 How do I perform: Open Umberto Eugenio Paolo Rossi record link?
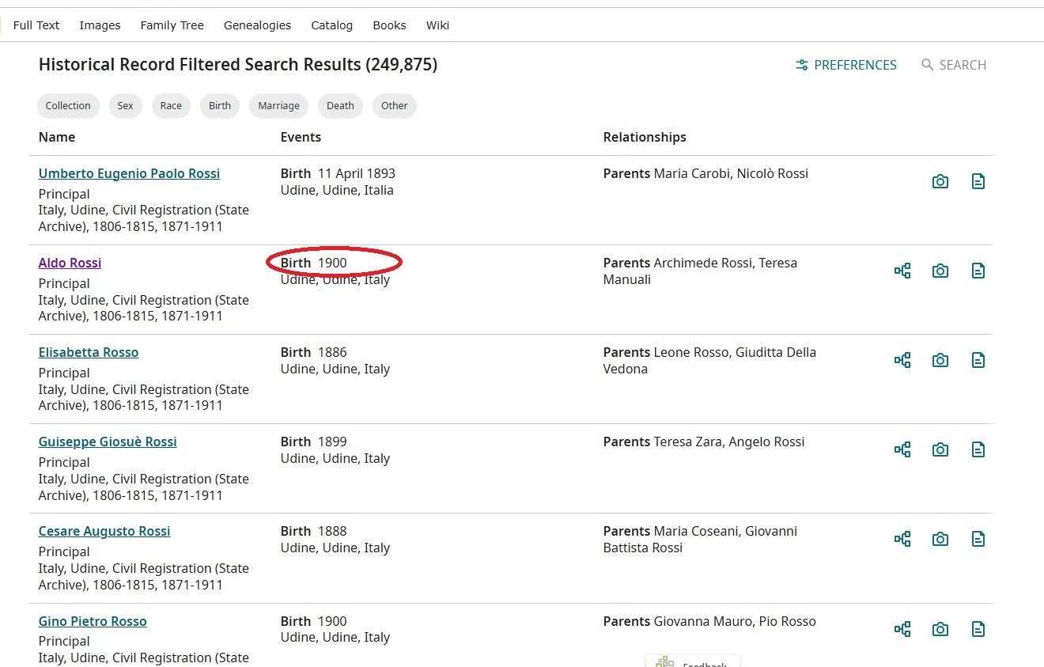pos(130,174)
